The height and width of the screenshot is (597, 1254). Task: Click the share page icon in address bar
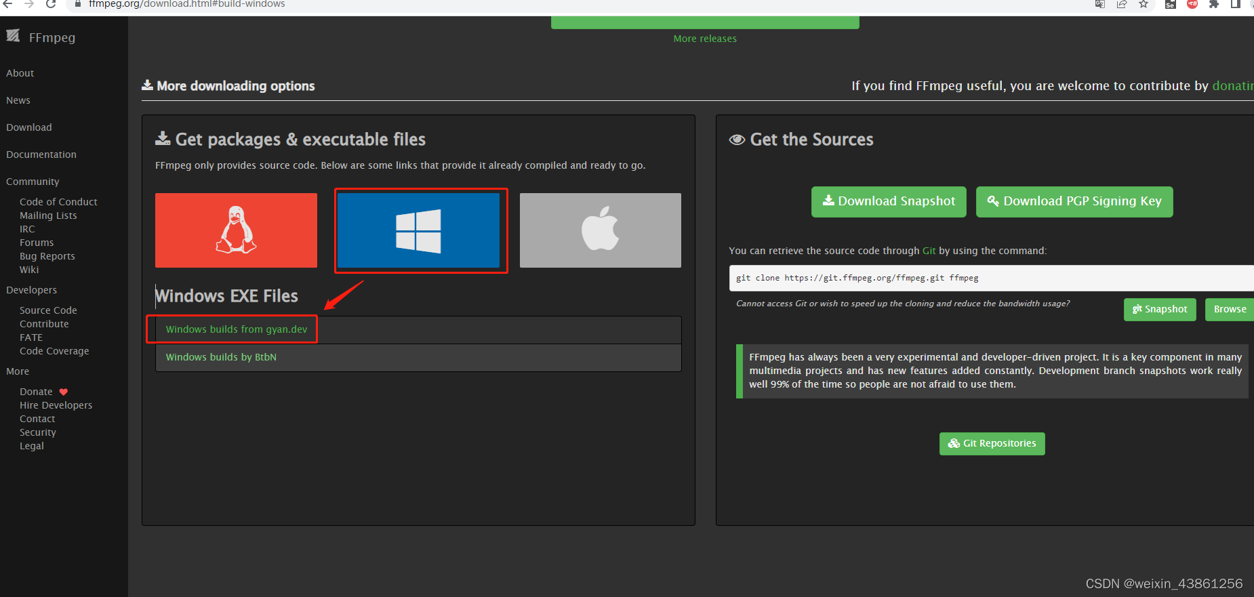coord(1122,4)
